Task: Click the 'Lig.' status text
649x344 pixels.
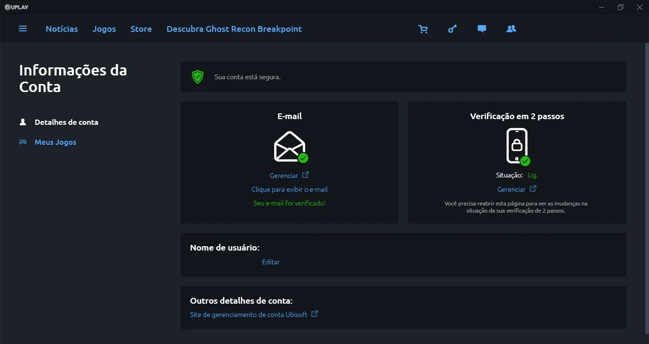Action: 533,175
